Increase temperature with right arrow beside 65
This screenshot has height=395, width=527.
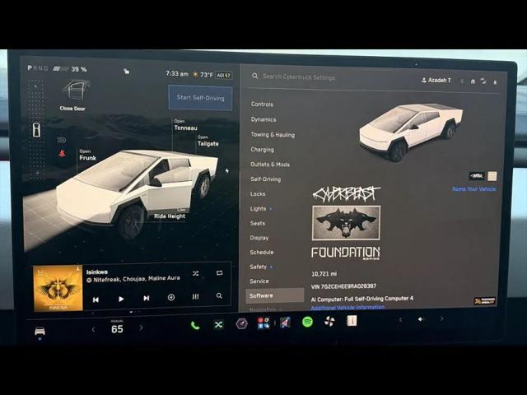[141, 328]
